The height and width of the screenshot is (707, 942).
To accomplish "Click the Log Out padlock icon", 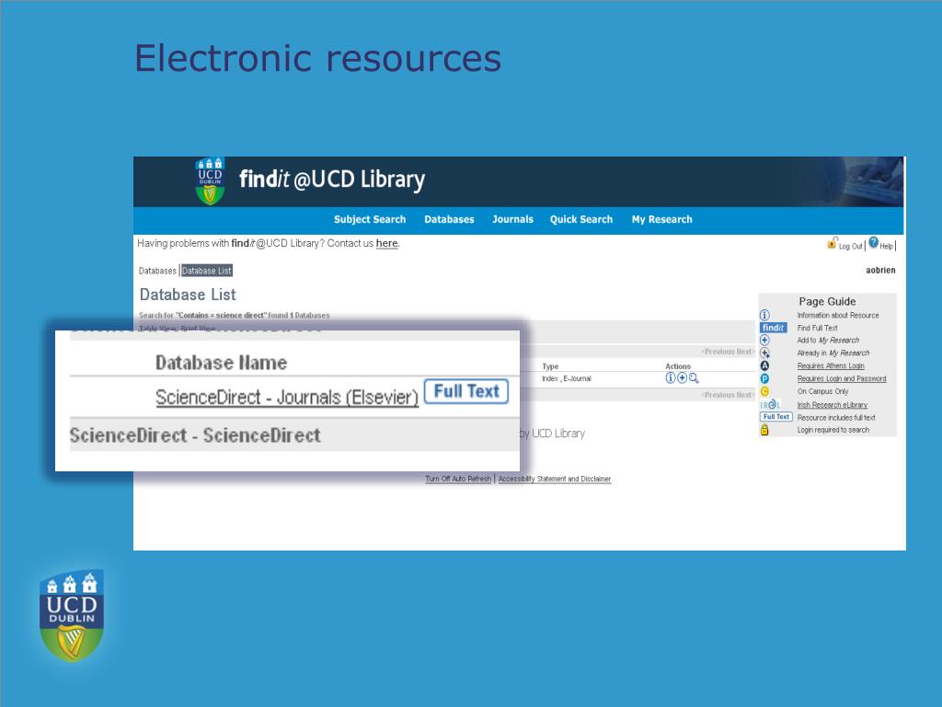I will pyautogui.click(x=832, y=243).
